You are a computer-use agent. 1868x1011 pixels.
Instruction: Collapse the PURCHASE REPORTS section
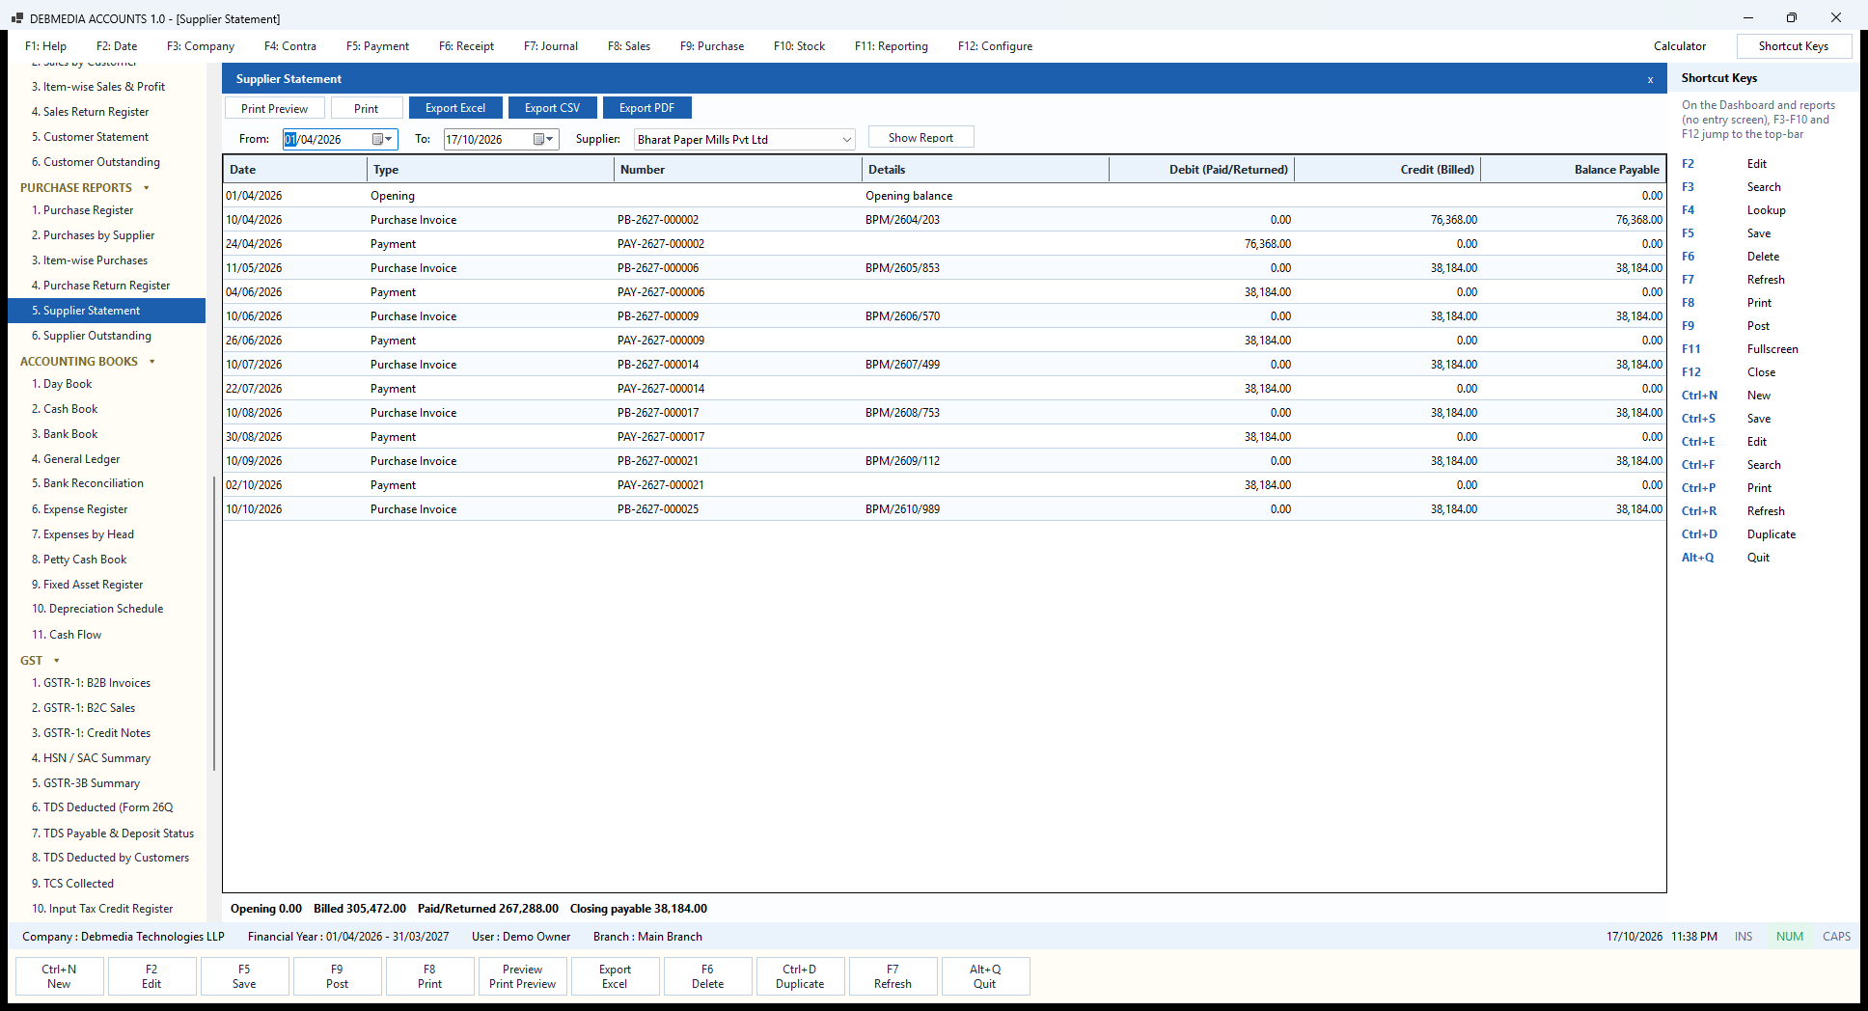click(147, 188)
